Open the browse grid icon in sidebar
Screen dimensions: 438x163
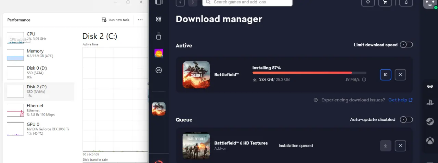pyautogui.click(x=159, y=19)
